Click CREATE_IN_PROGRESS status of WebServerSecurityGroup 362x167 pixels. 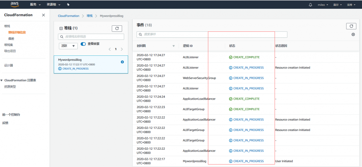[246, 78]
